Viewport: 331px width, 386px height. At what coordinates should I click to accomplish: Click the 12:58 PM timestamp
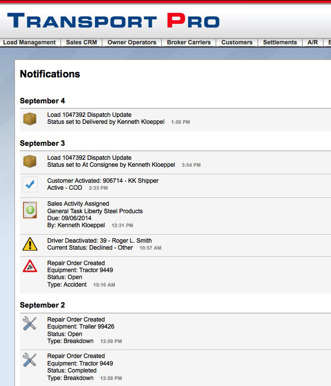point(111,378)
